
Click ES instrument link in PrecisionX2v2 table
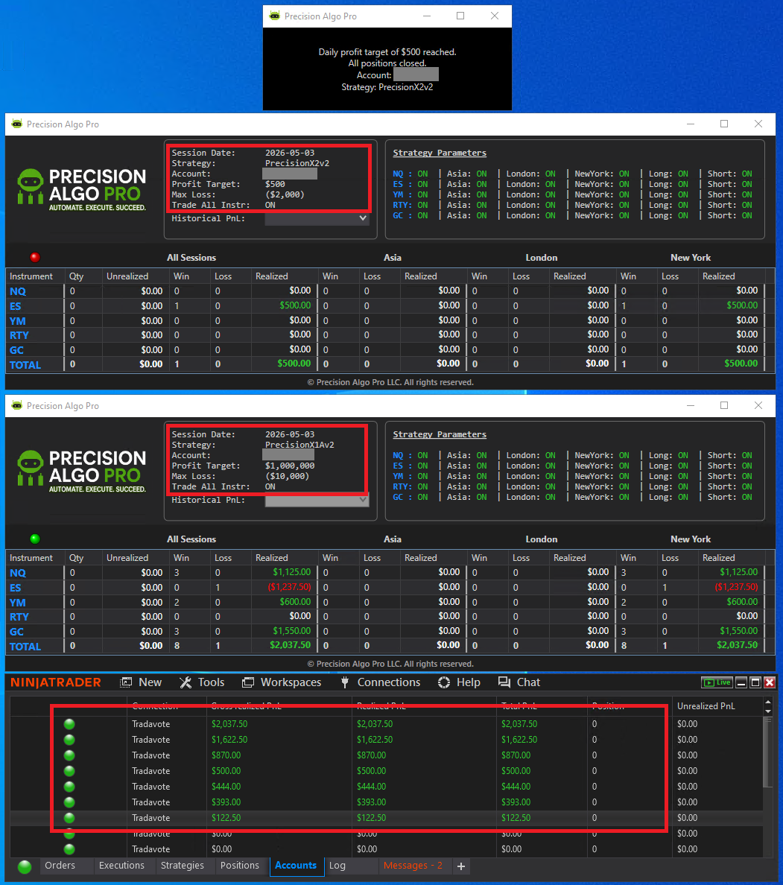[15, 306]
